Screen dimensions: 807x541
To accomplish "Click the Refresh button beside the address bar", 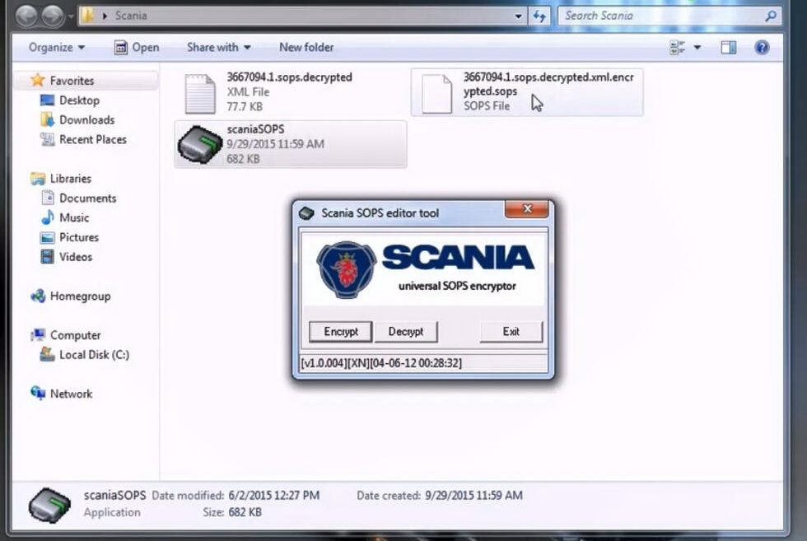I will pos(539,16).
